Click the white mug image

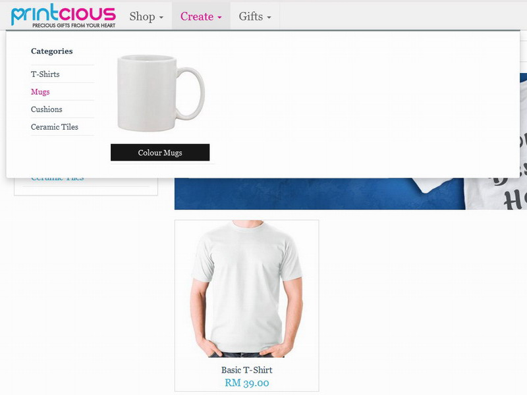pyautogui.click(x=161, y=93)
